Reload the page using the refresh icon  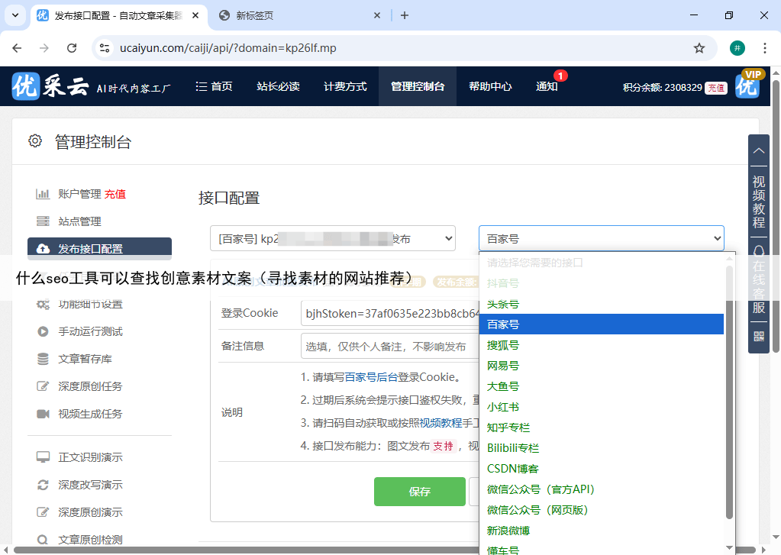(x=72, y=48)
